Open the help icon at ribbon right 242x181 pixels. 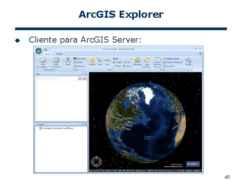coord(200,54)
